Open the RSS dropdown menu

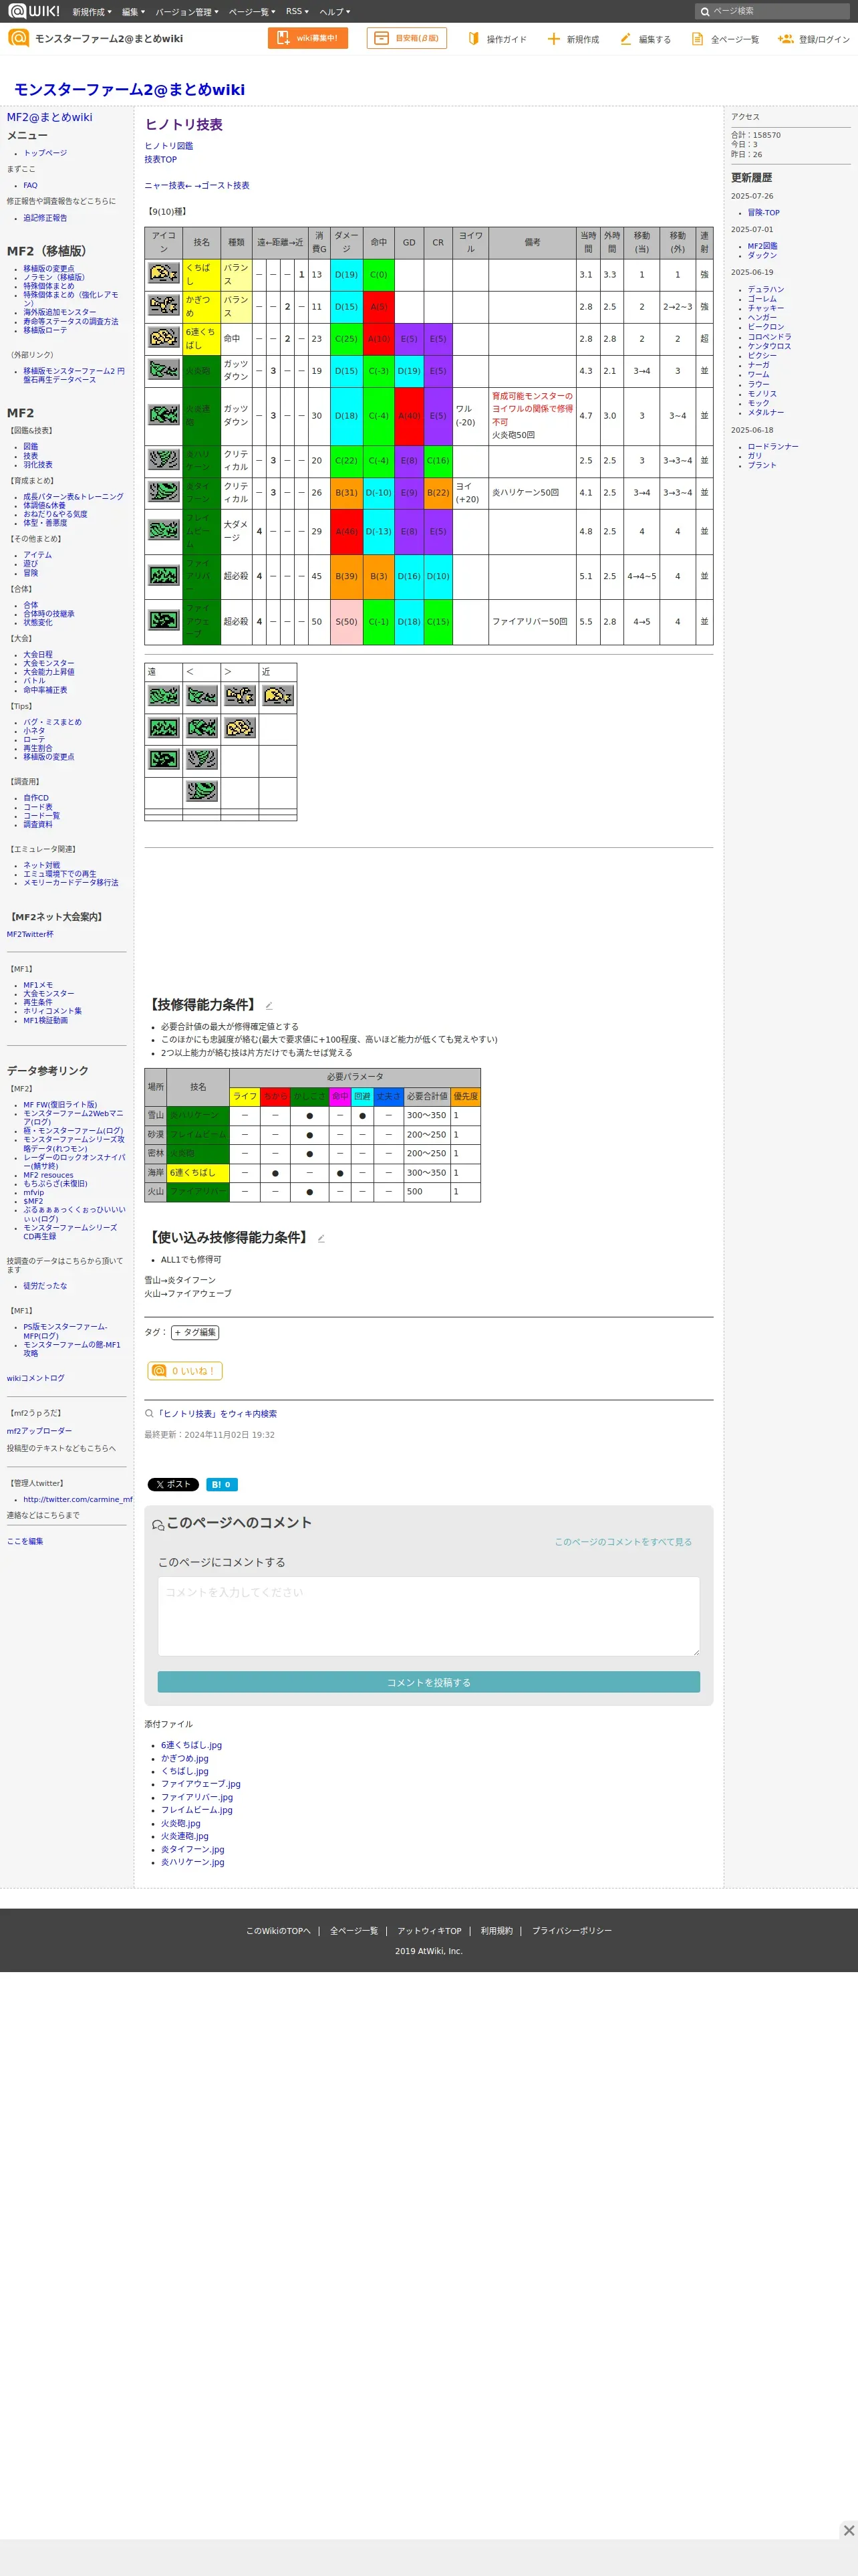tap(297, 12)
